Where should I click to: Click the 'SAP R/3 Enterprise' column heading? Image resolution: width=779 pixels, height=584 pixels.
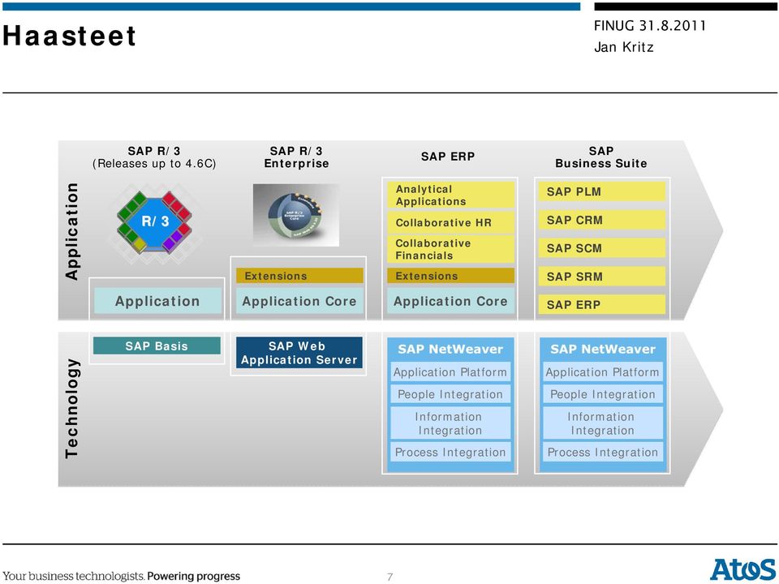tap(296, 157)
